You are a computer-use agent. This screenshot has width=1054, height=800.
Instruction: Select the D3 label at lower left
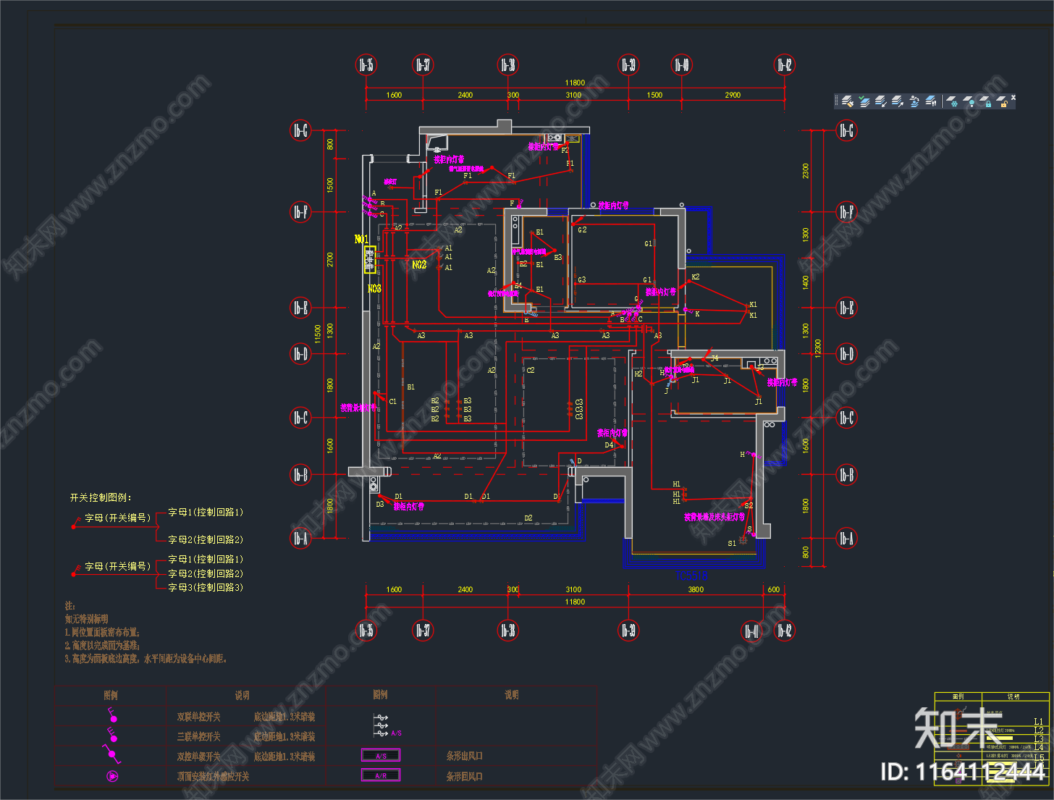380,504
